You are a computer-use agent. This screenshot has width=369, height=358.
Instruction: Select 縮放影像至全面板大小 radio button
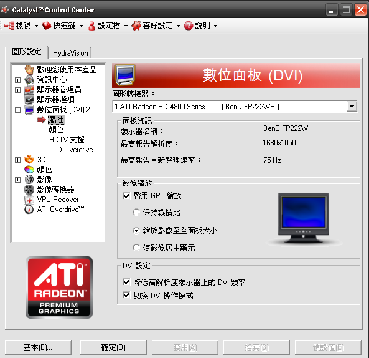pos(136,230)
